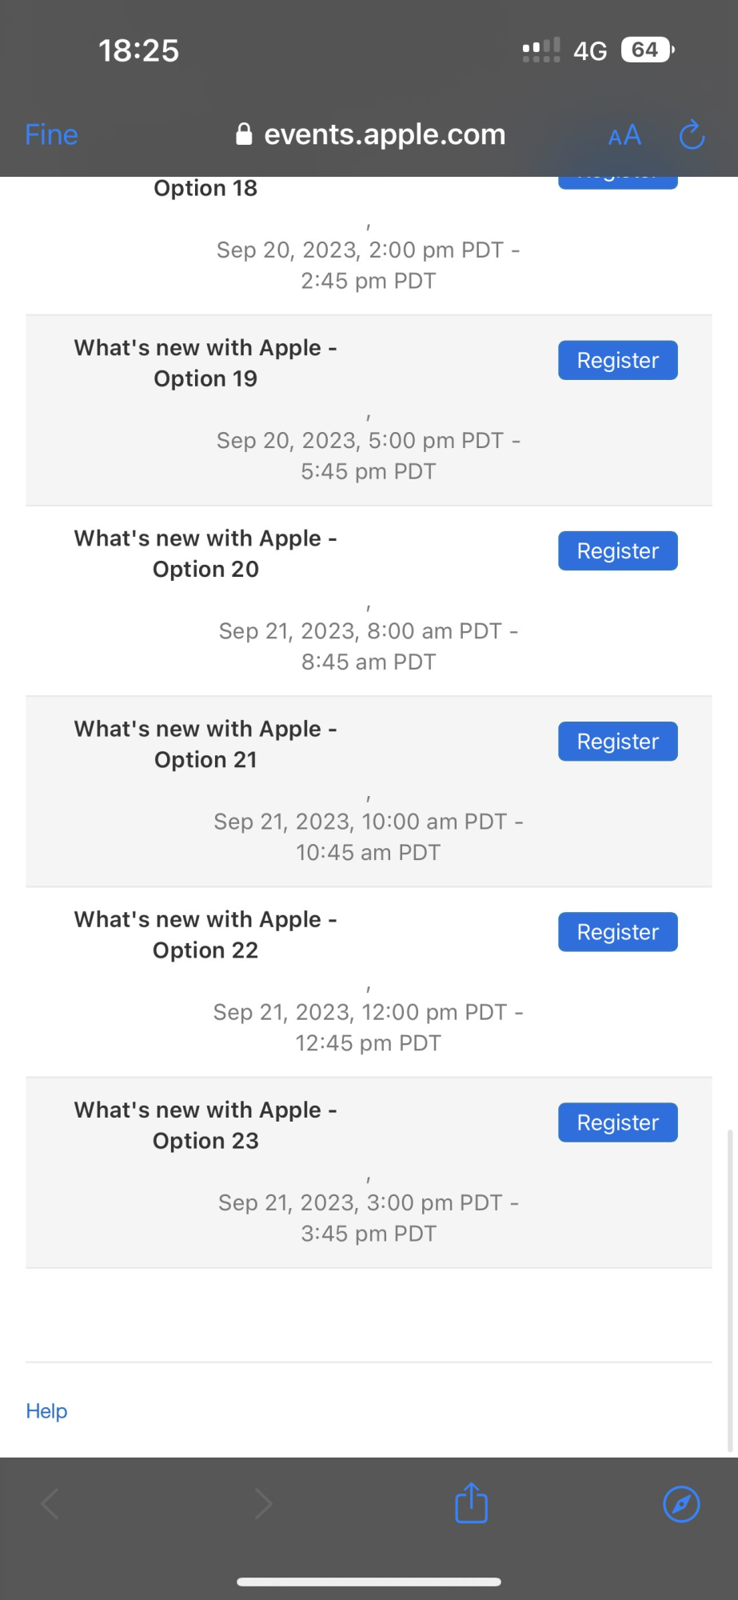Tap the back arrow in bottom toolbar
Image resolution: width=738 pixels, height=1600 pixels.
[x=50, y=1504]
